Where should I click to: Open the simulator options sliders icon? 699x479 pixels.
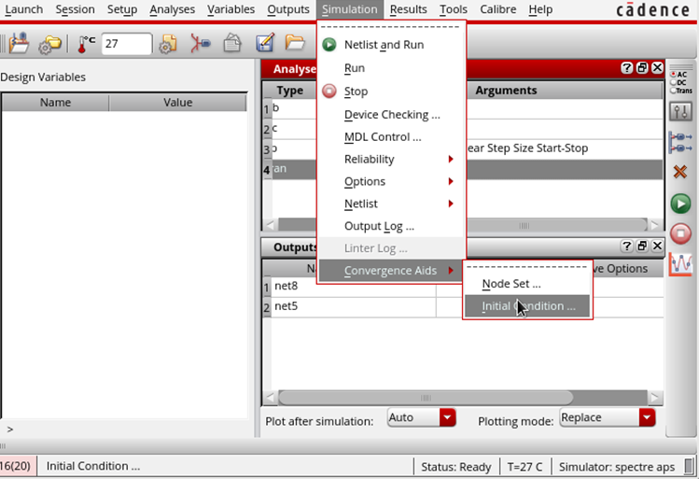(x=680, y=111)
